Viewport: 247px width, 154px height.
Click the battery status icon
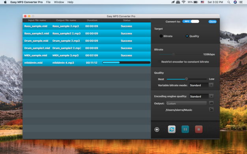click(196, 2)
